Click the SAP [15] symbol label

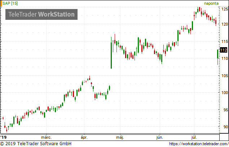coord(10,3)
